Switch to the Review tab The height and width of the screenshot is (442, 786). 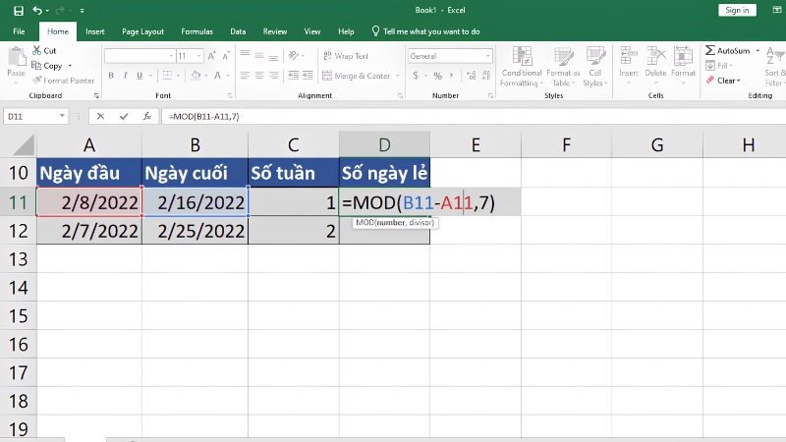[275, 31]
